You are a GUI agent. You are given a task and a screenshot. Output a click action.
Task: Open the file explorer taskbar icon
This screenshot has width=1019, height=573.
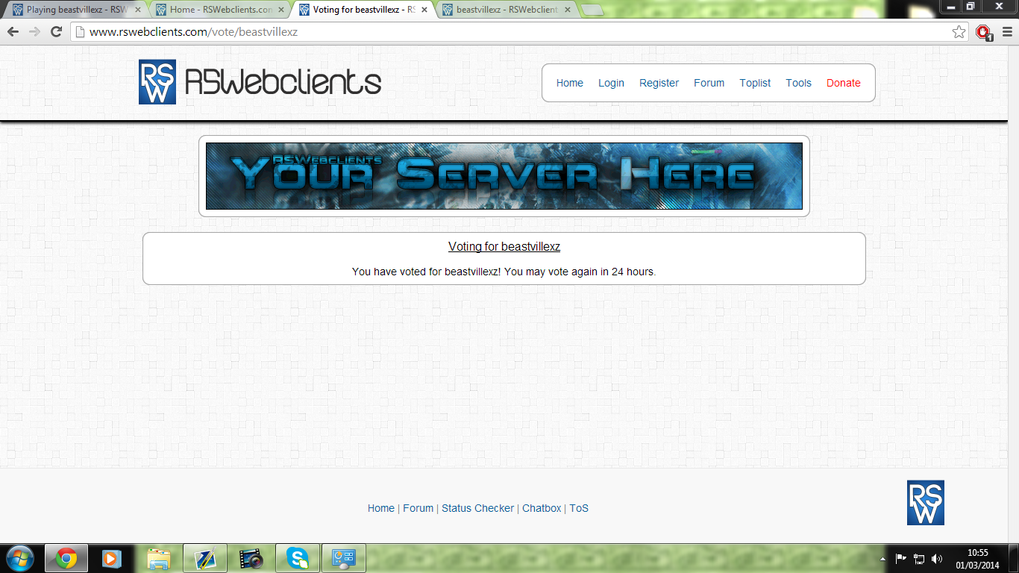click(159, 558)
